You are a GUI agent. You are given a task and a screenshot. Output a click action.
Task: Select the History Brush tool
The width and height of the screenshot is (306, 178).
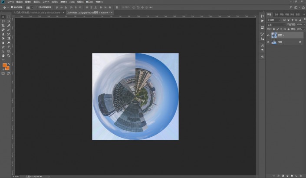pyautogui.click(x=9, y=34)
